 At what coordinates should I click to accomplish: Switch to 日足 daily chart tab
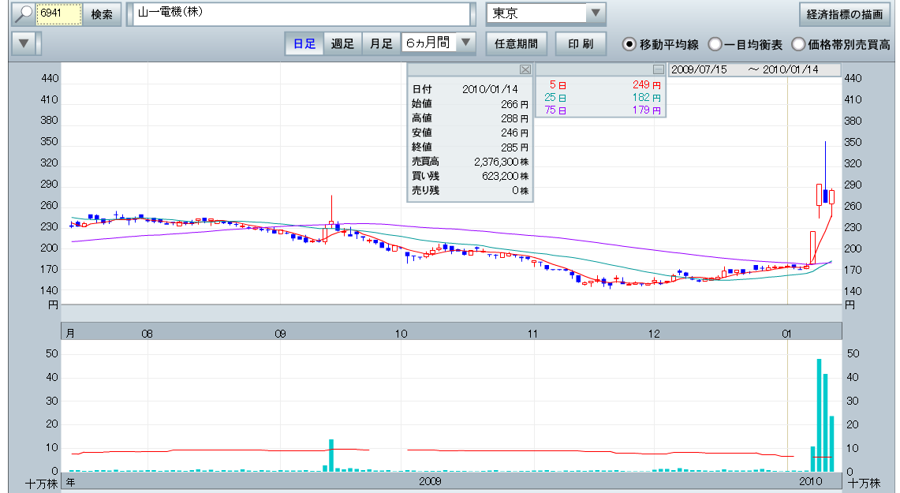[304, 43]
